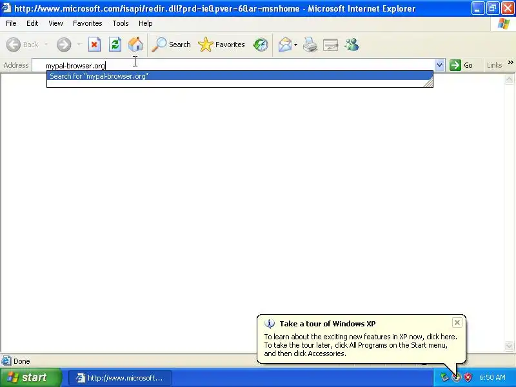The image size is (516, 387).
Task: Stop page loading with red X icon
Action: (94, 45)
